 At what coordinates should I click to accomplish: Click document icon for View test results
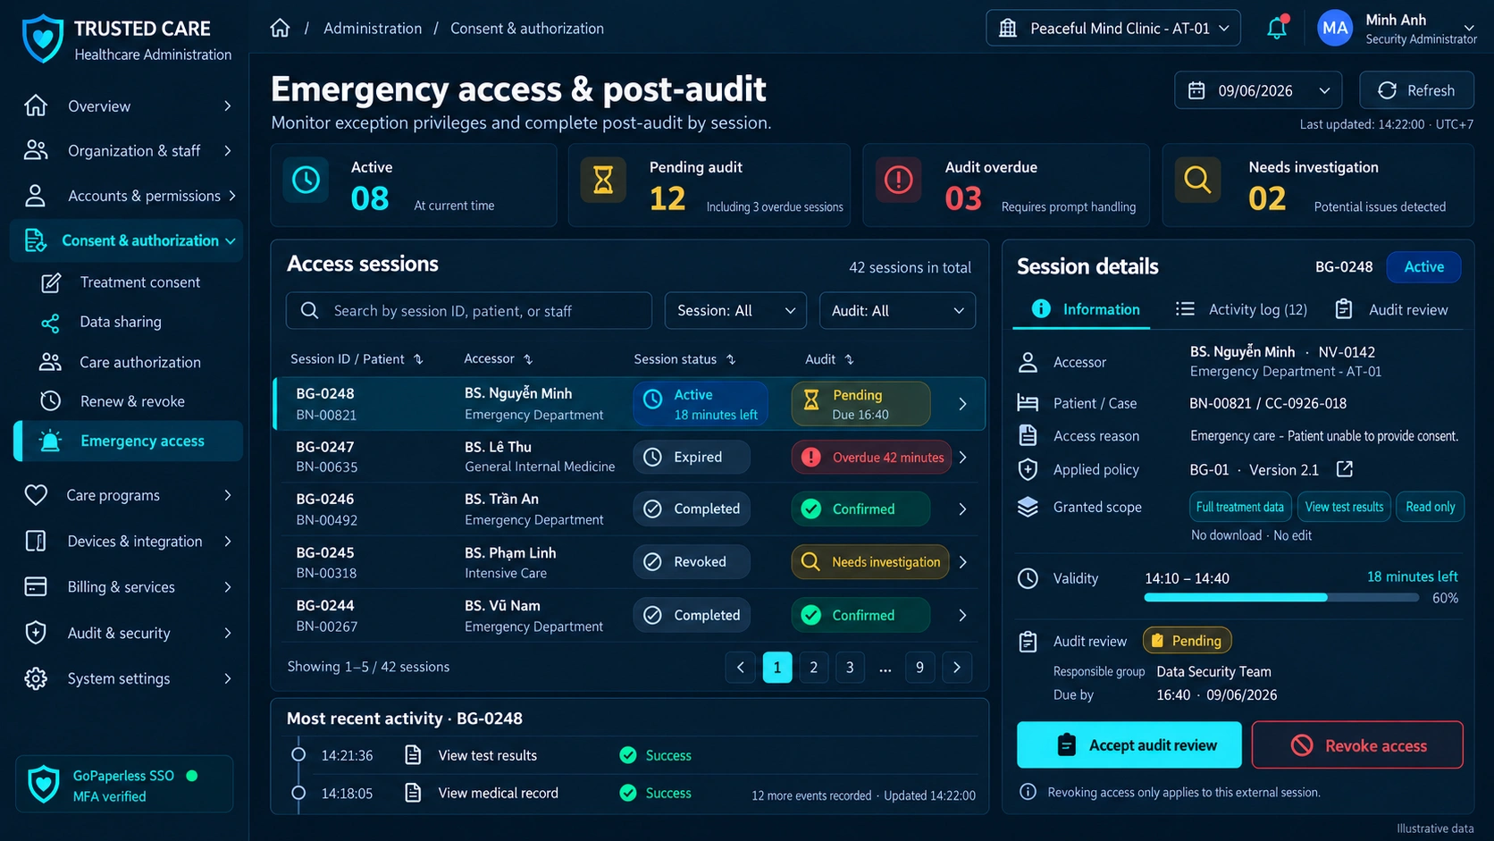pos(413,755)
